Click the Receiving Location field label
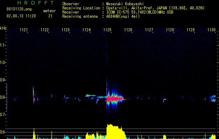Image resolution: width=219 pixels, height=139 pixels. pos(81,8)
